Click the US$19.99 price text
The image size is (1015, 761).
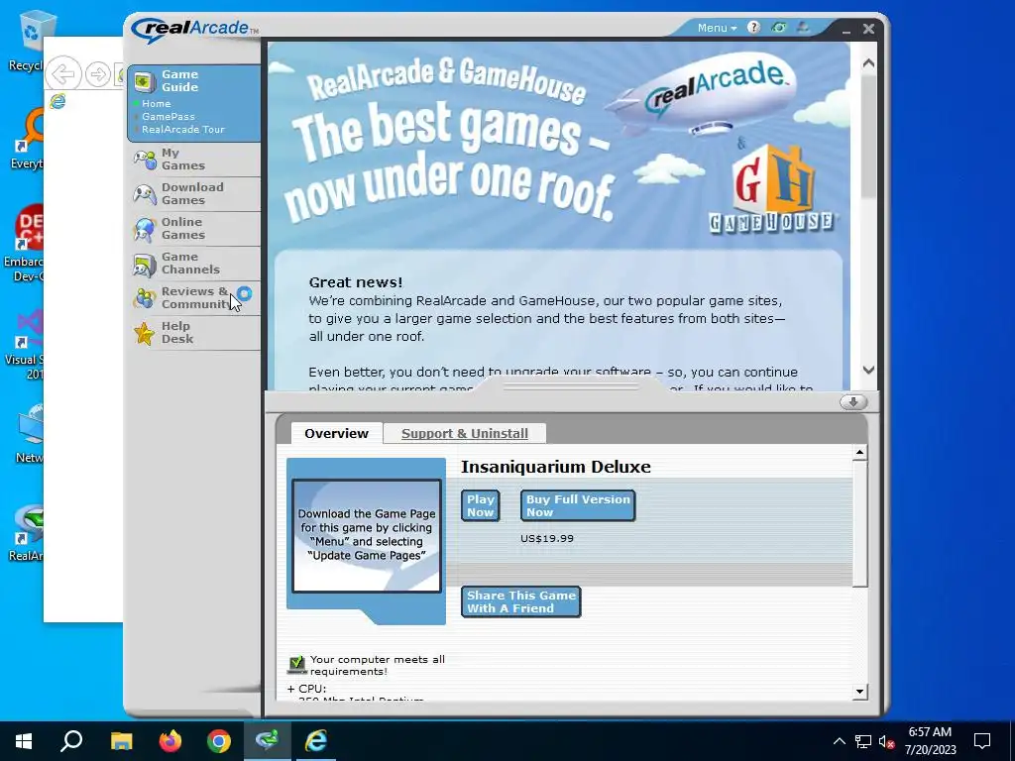pos(547,538)
